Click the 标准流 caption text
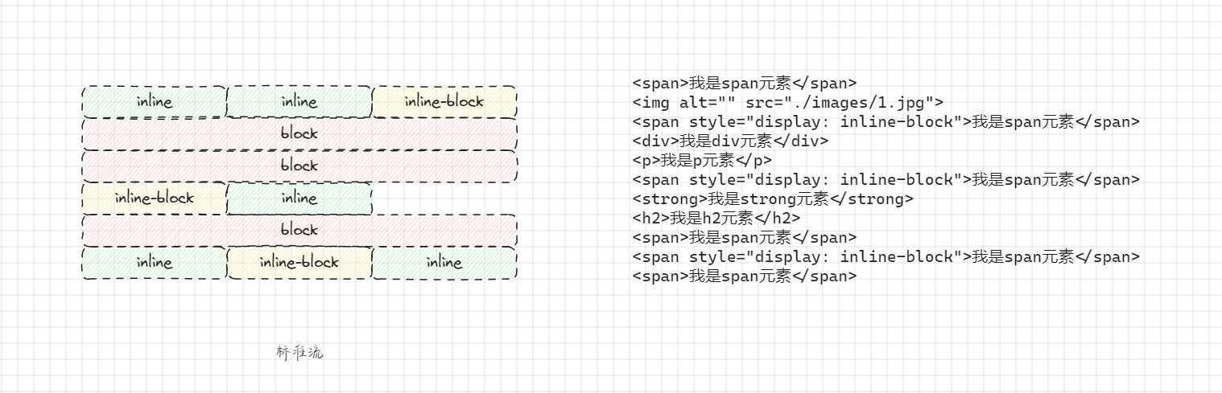Image resolution: width=1222 pixels, height=393 pixels. coord(299,353)
